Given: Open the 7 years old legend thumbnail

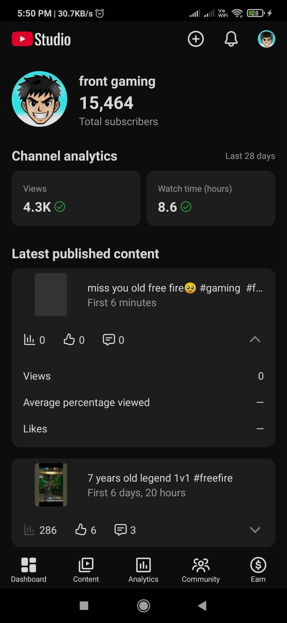Looking at the screenshot, I should pyautogui.click(x=51, y=485).
